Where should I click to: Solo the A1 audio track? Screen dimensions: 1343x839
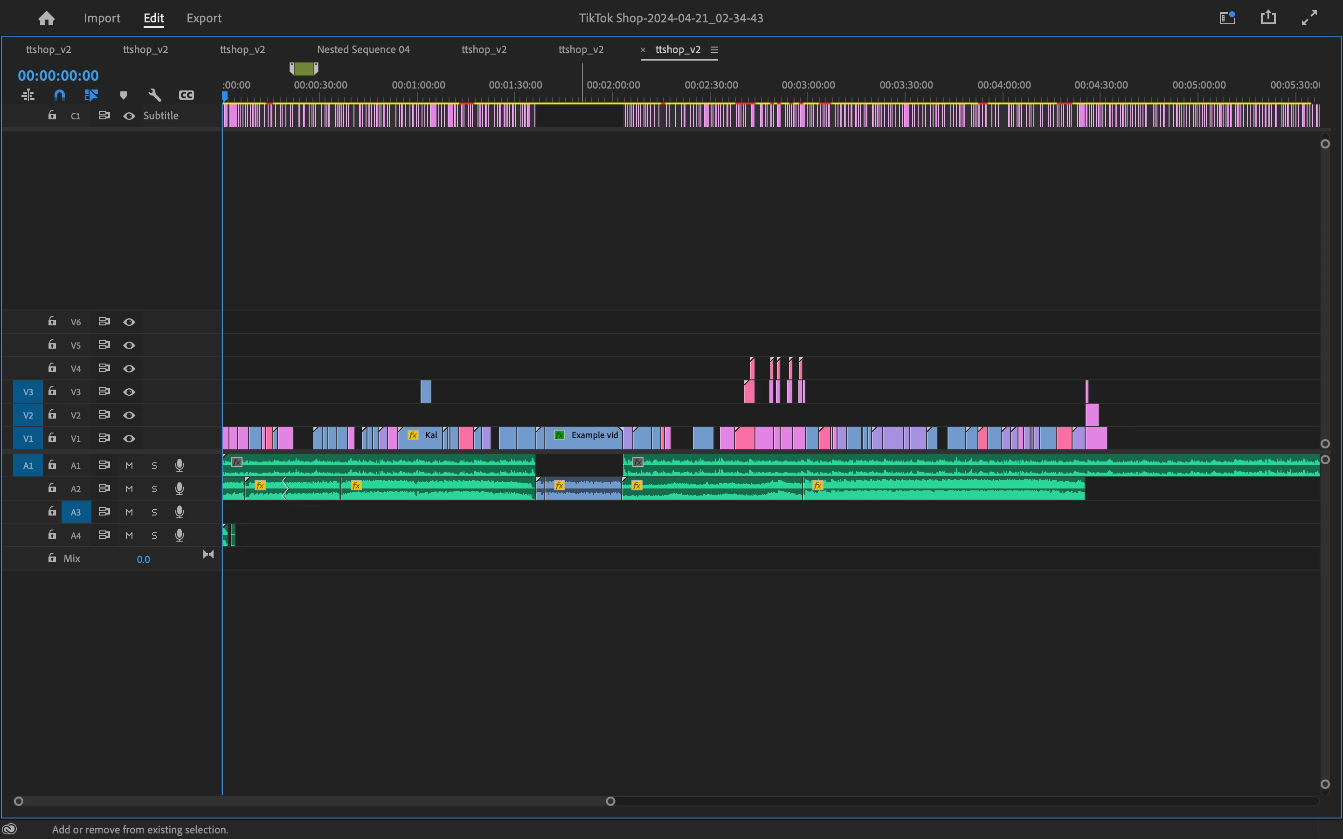pos(154,466)
